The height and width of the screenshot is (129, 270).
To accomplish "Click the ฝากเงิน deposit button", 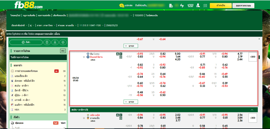I will 220,6.
